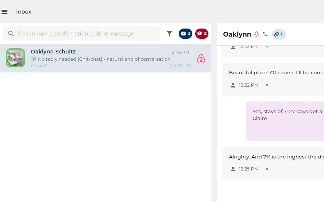This screenshot has height=202, width=324.
Task: Expand details arrows on 12:25 PM message
Action: tap(267, 169)
